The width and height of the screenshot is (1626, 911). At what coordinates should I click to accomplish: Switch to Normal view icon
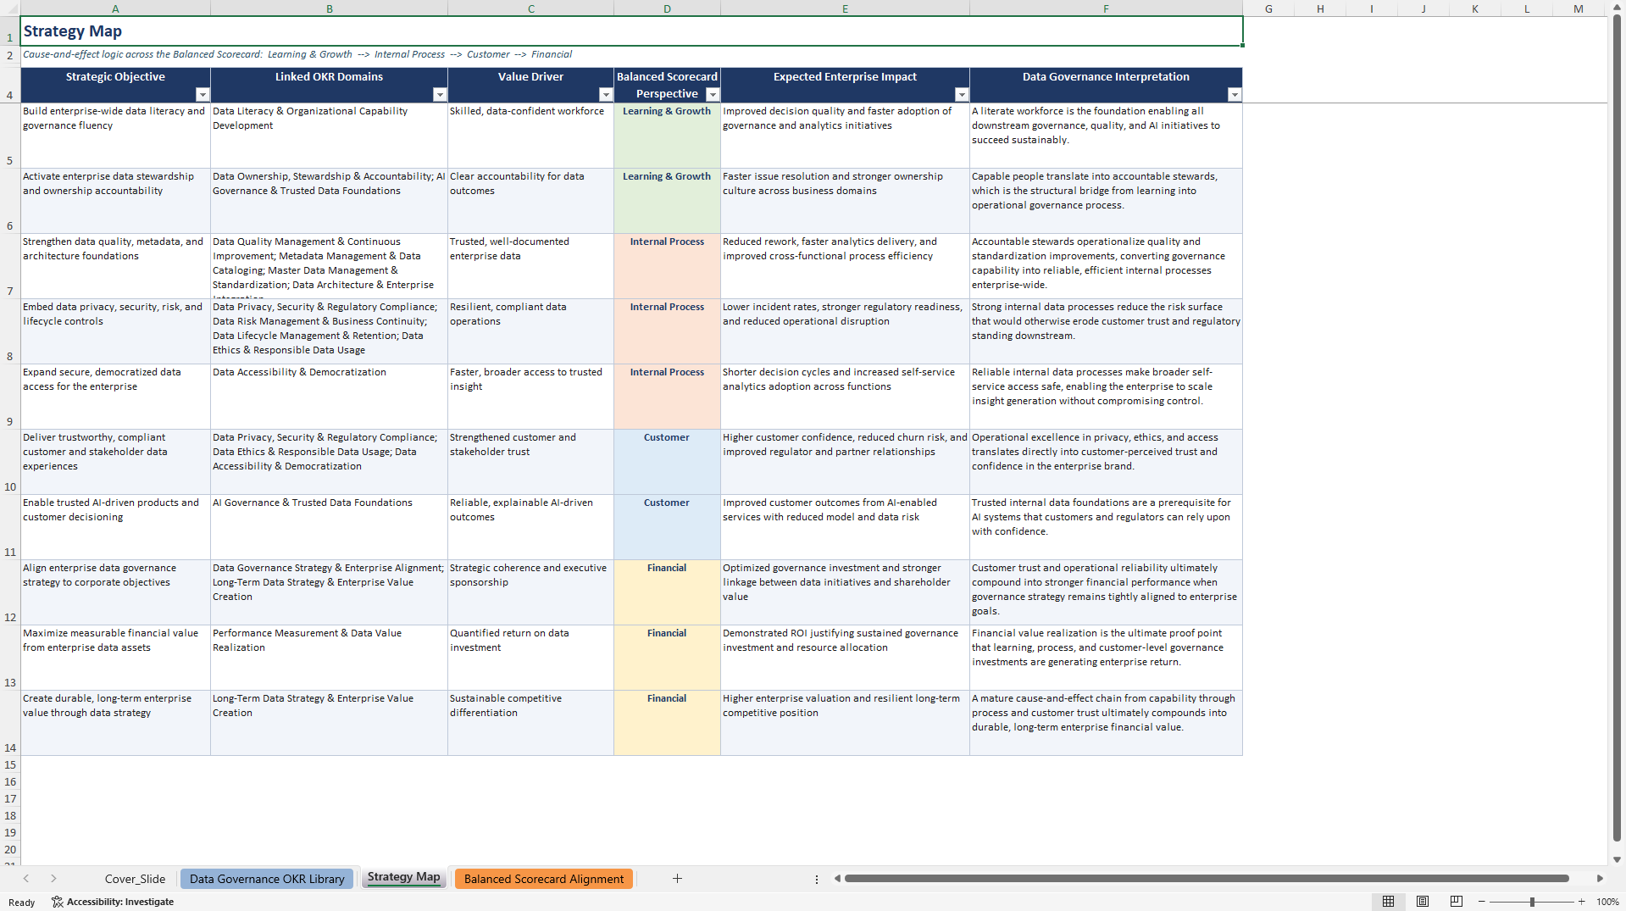(1388, 902)
